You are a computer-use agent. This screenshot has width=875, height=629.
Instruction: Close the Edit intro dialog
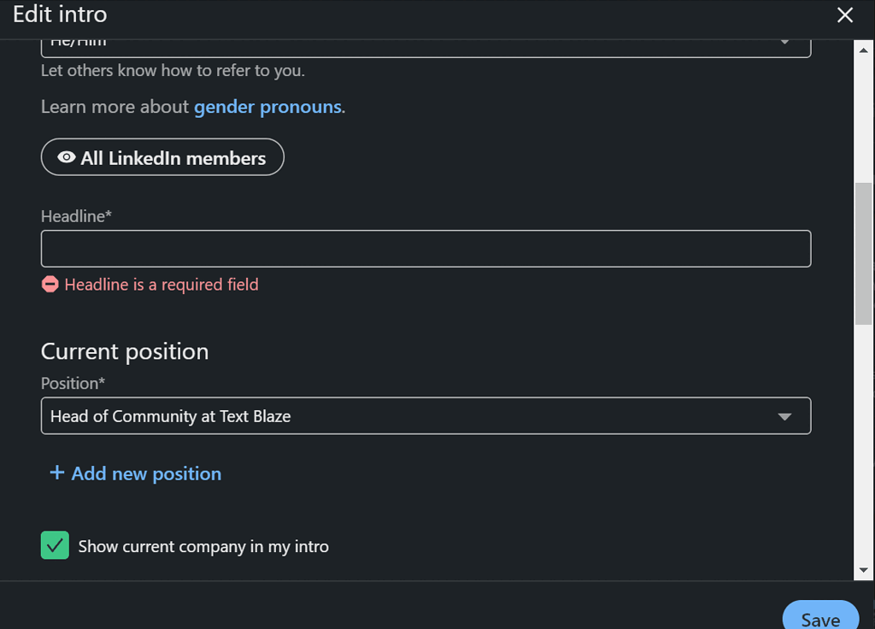844,15
